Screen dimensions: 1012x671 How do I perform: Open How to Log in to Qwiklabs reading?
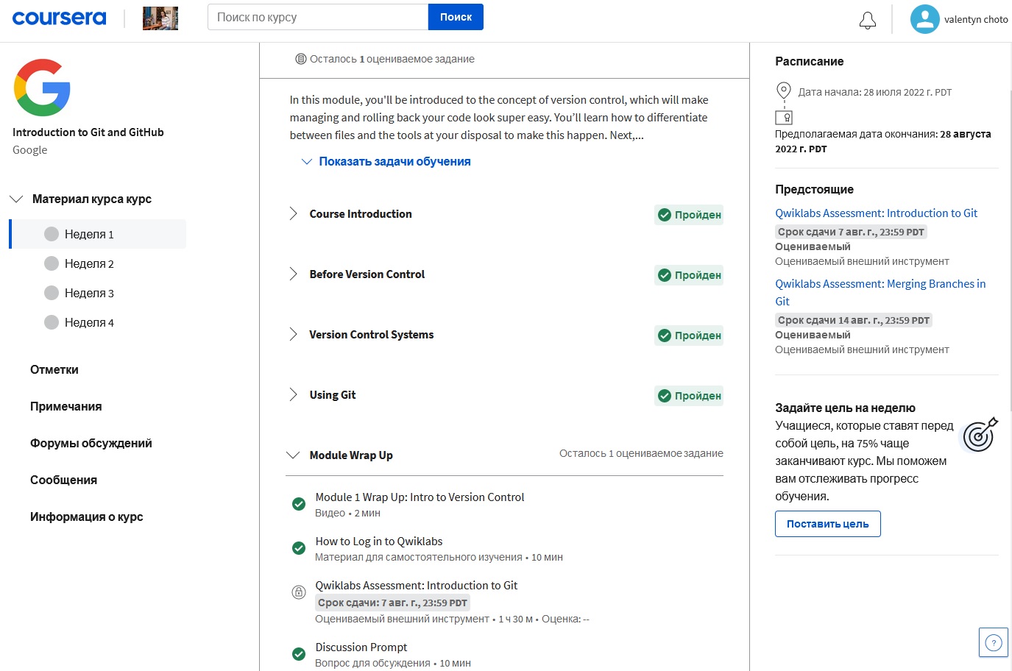[379, 542]
